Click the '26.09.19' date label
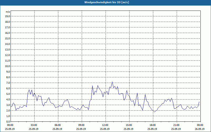Image resolution: width=211 pixels, height=132 pixels. [200, 129]
